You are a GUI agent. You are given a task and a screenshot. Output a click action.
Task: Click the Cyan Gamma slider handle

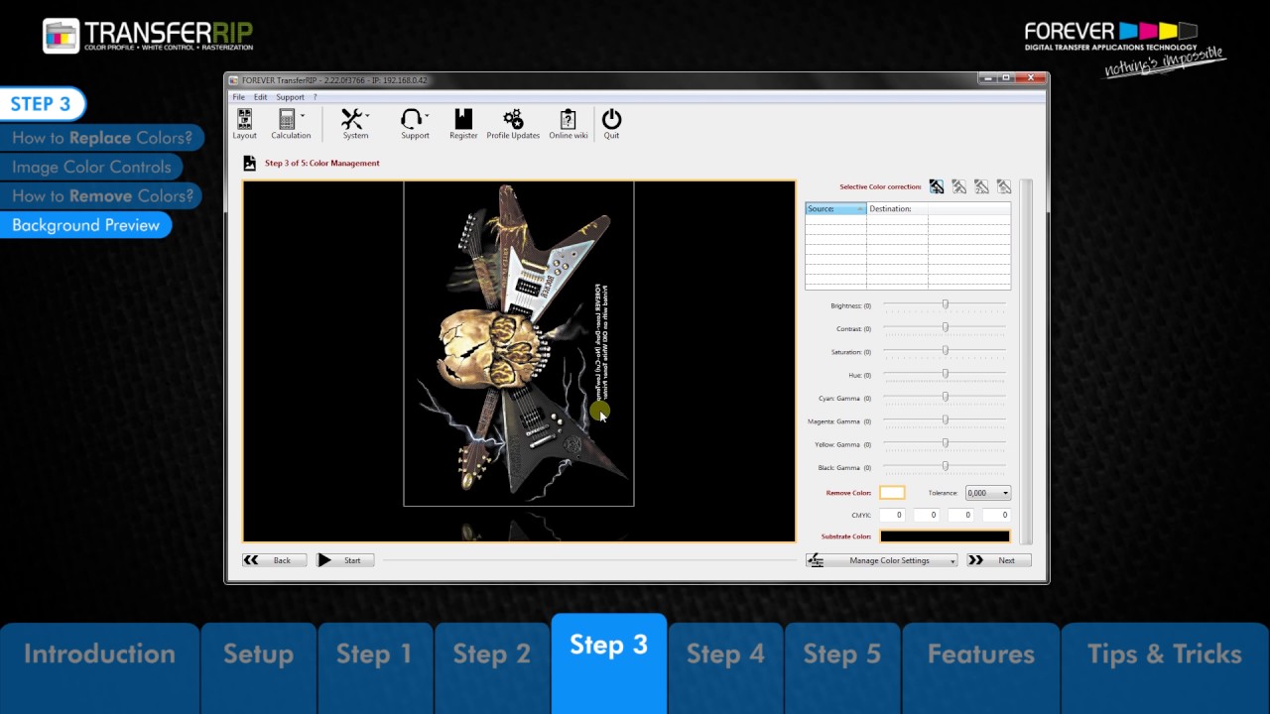click(946, 397)
